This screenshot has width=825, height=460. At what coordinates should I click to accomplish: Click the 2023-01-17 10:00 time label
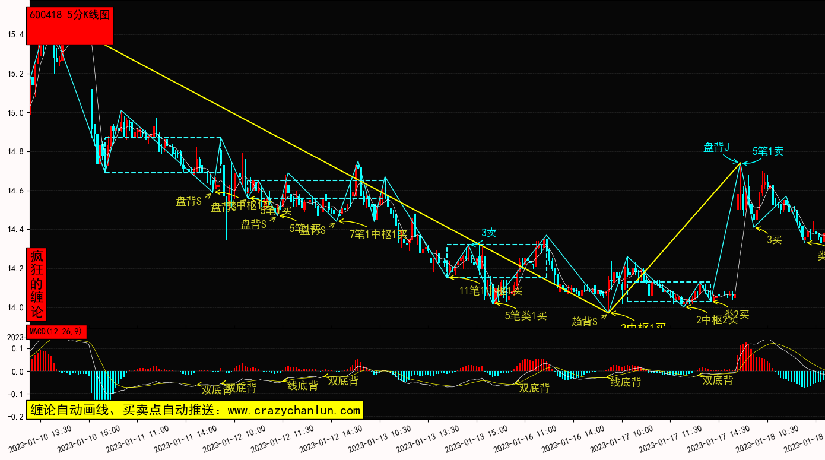[x=622, y=438]
